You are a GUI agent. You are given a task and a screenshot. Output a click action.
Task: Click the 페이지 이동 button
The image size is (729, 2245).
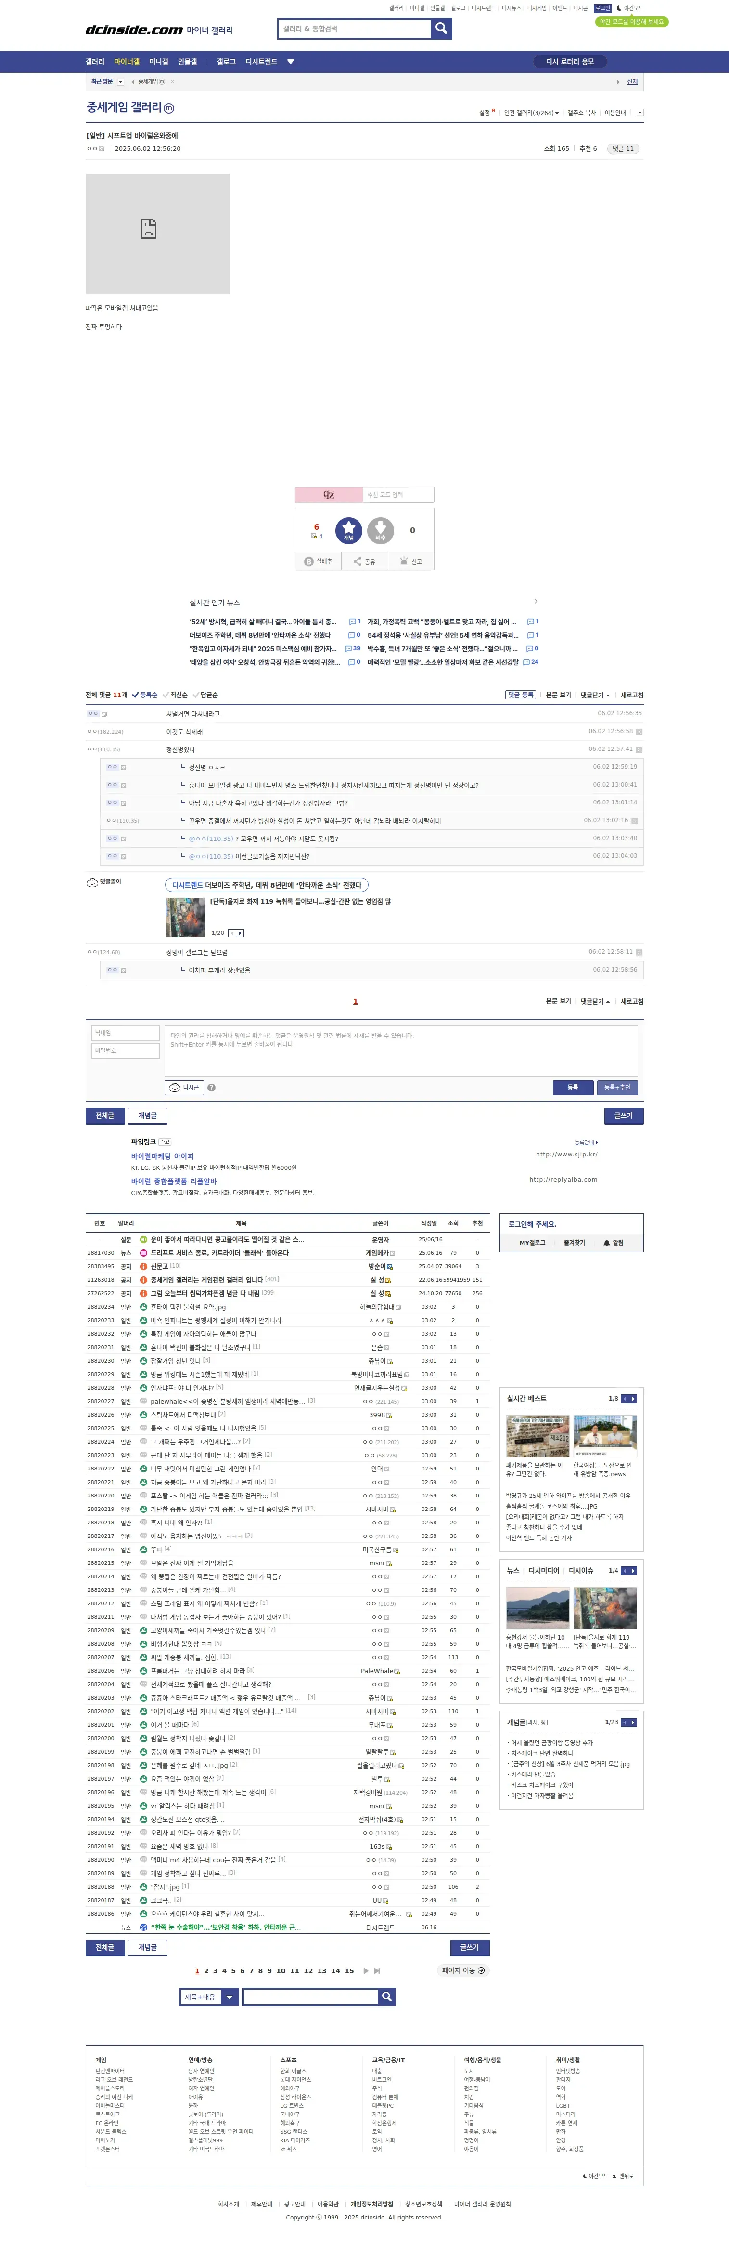point(462,1970)
